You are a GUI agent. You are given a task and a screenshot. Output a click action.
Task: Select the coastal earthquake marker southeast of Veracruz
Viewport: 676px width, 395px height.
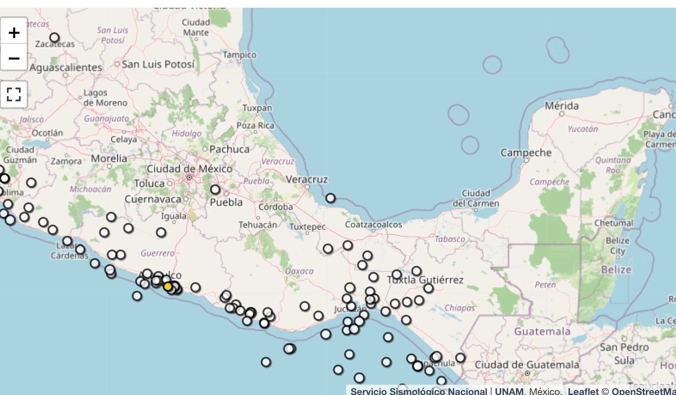(x=330, y=198)
